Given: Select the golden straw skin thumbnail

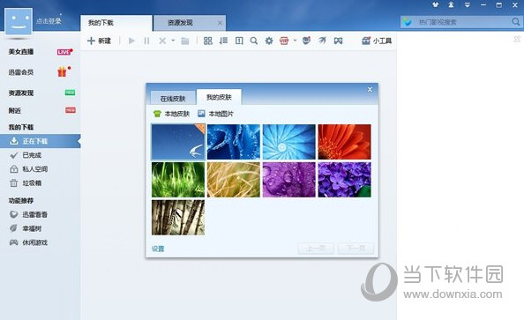Looking at the screenshot, I should click(234, 180).
